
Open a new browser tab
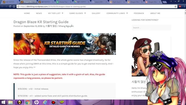165,2
